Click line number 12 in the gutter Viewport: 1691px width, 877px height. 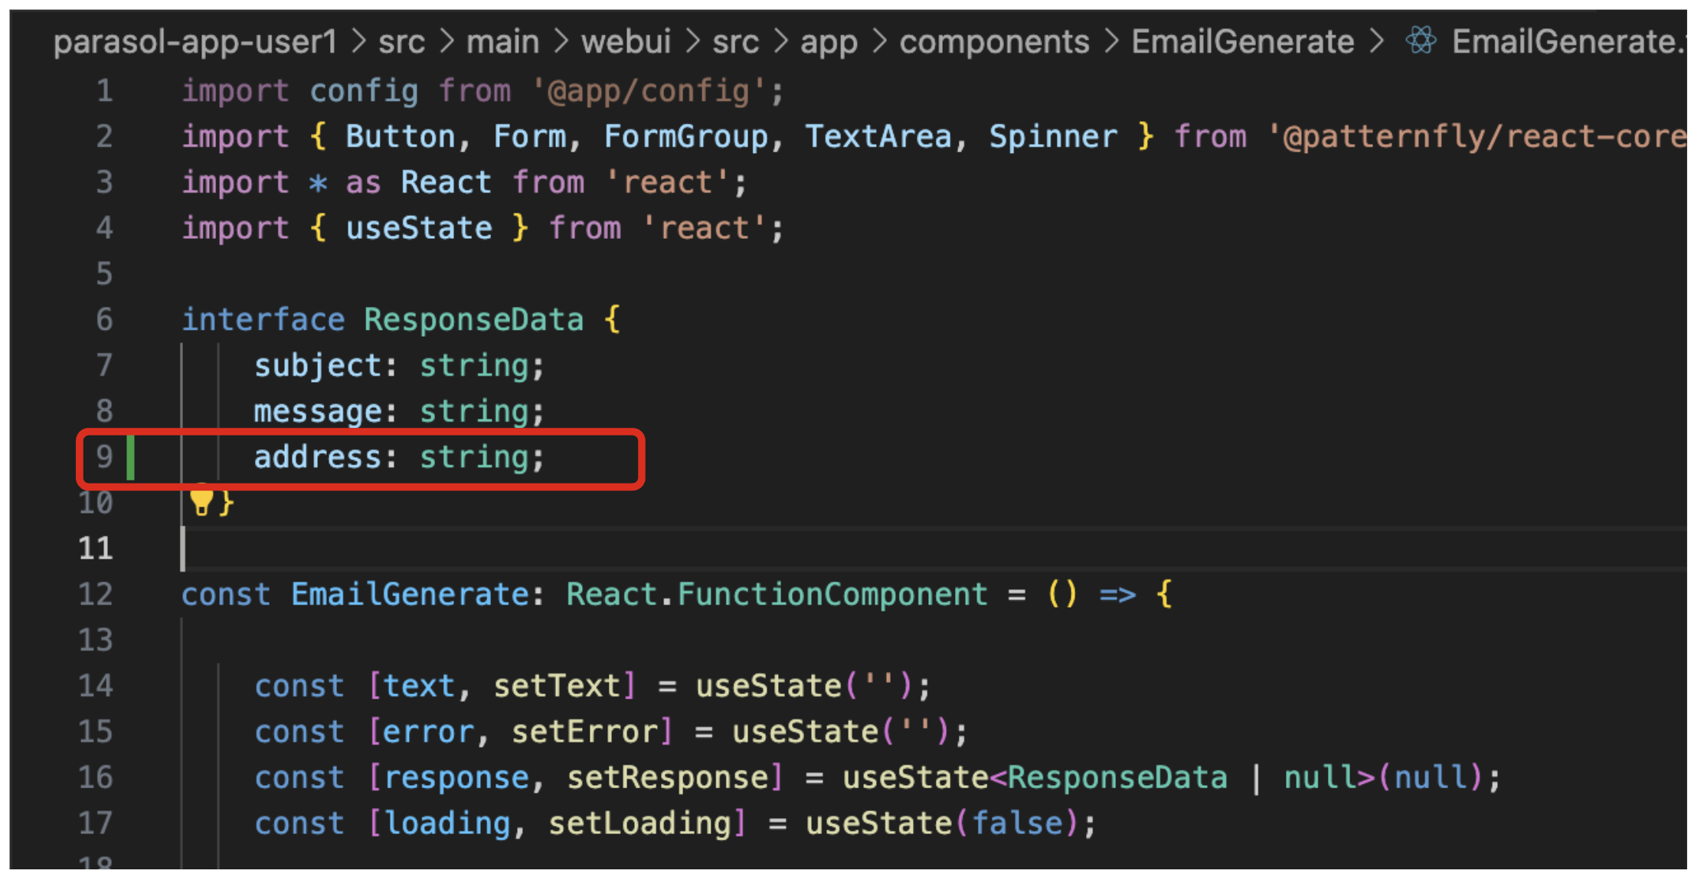pyautogui.click(x=96, y=595)
